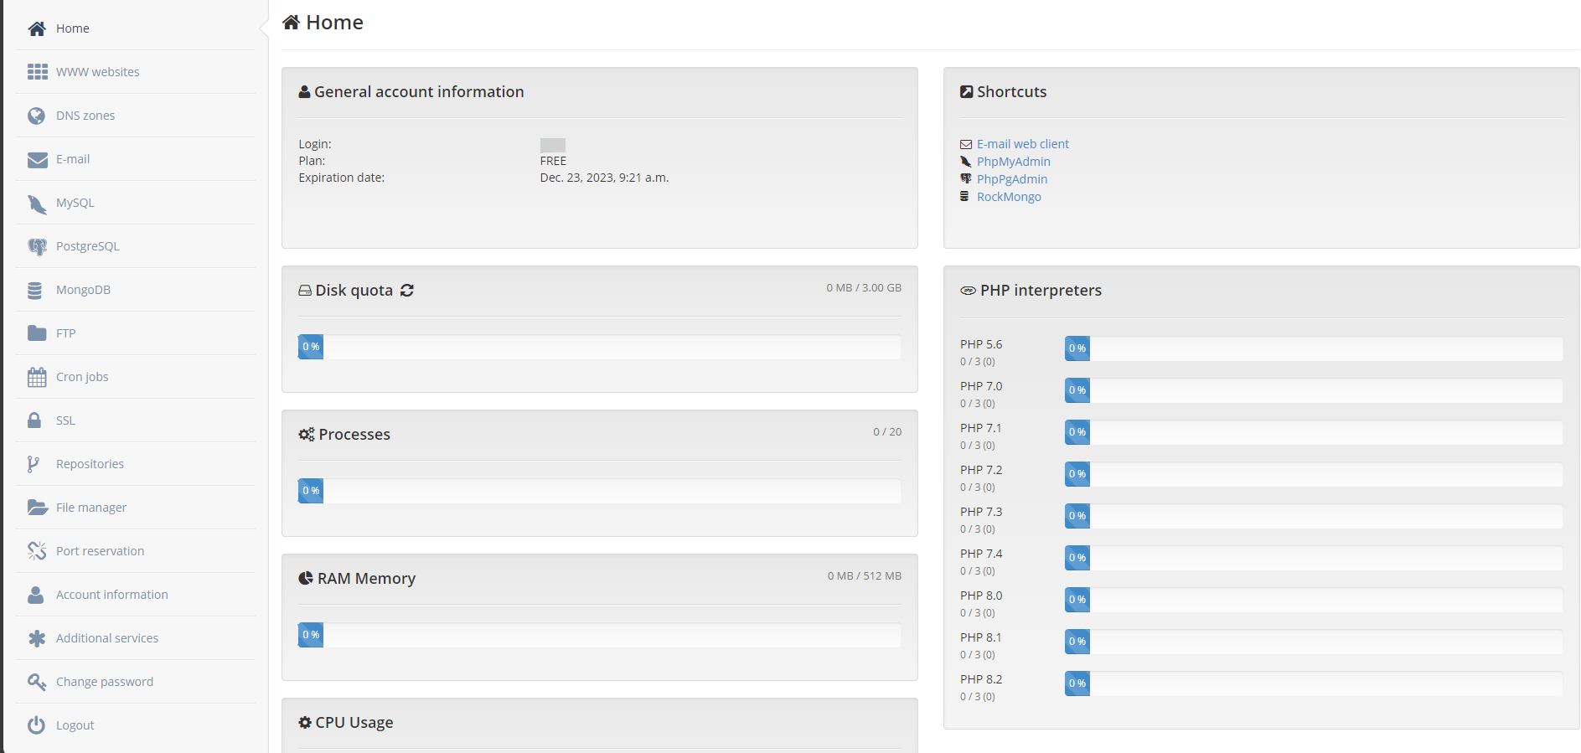Click the Port reservation unlink icon

(x=37, y=551)
